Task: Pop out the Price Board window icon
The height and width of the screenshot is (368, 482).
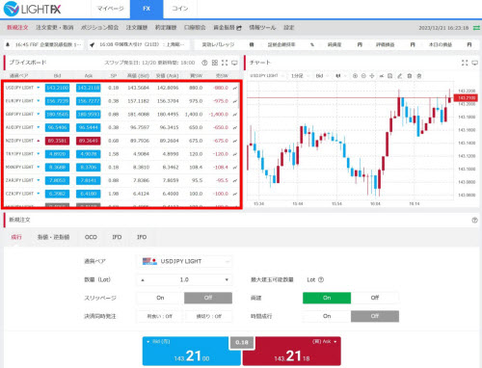Action: (234, 63)
